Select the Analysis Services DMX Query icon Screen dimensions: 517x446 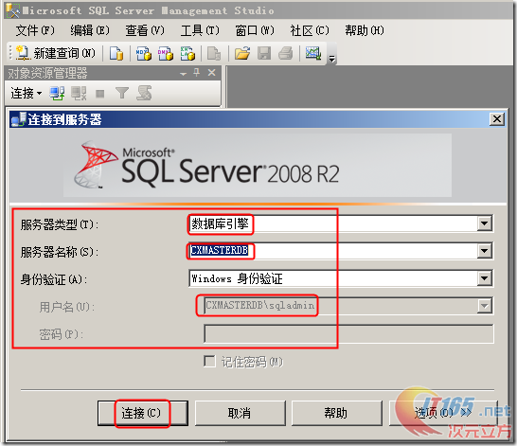[x=166, y=53]
